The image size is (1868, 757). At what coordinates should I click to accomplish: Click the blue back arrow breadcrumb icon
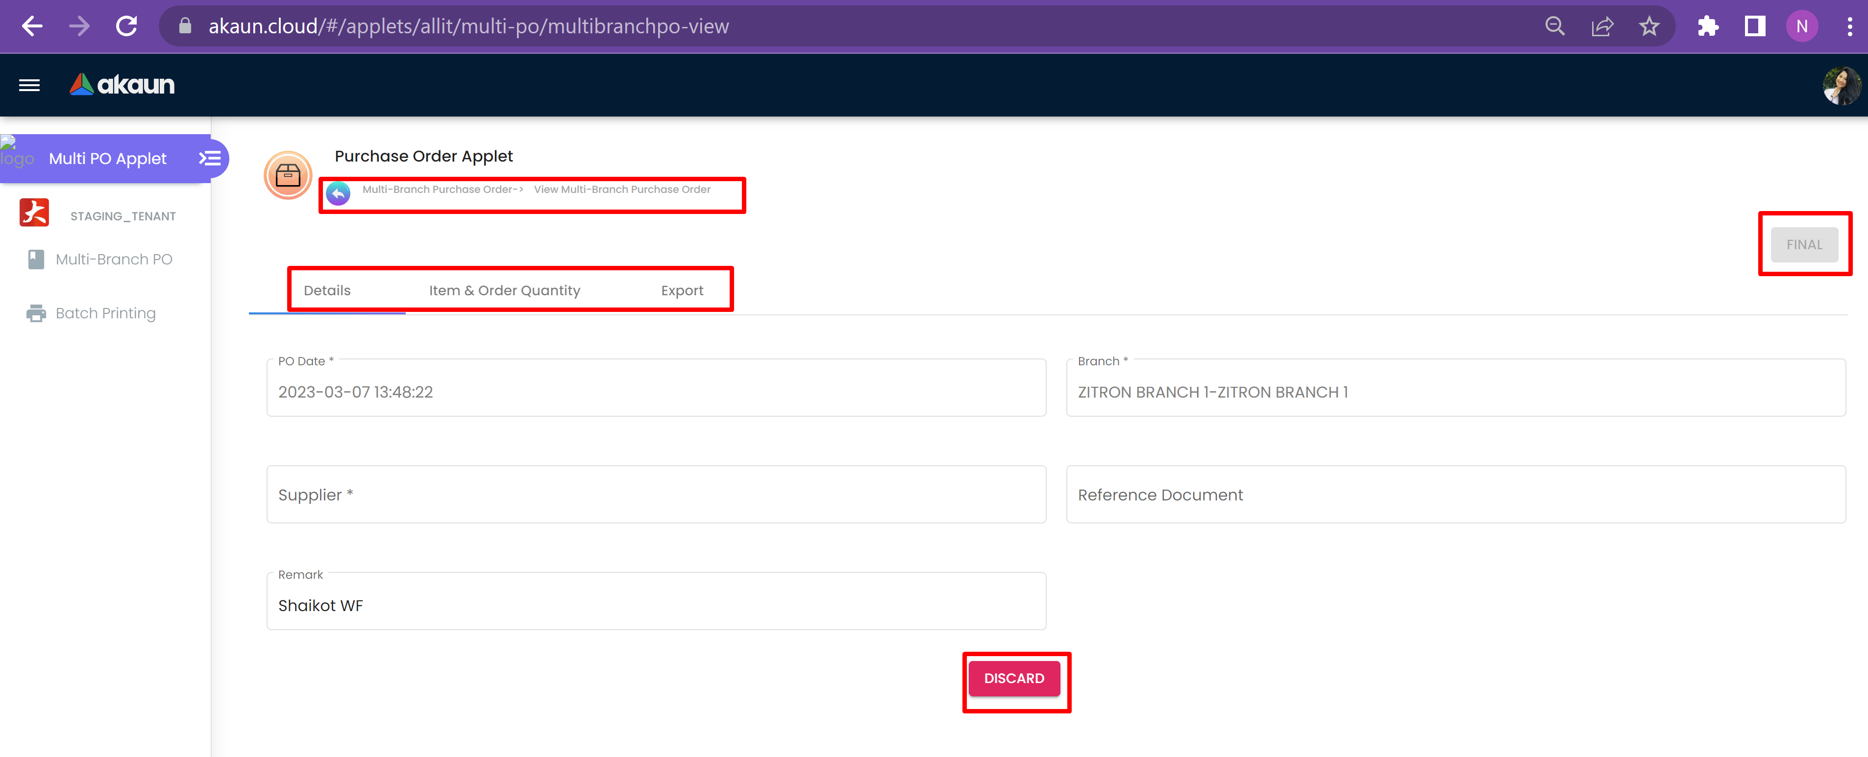click(x=338, y=193)
